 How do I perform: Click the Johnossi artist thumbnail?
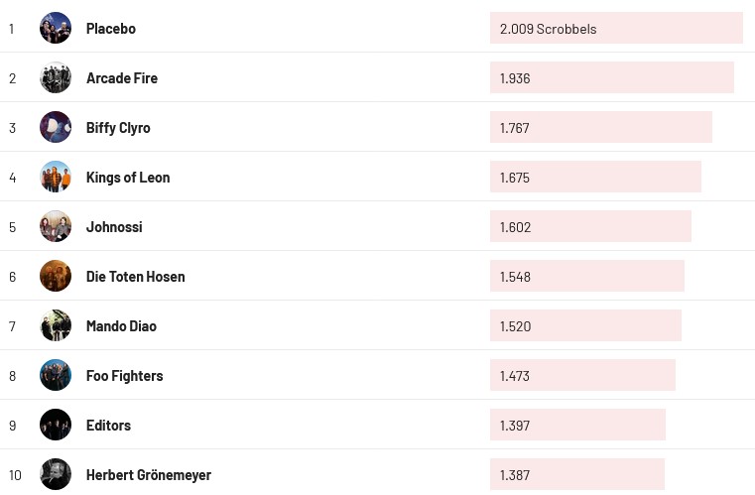click(x=56, y=226)
